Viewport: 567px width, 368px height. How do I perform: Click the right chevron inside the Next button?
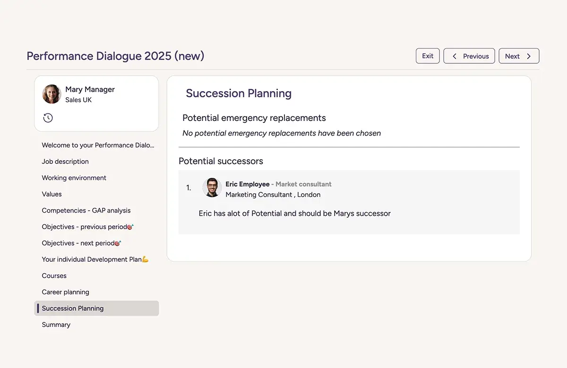pos(529,56)
